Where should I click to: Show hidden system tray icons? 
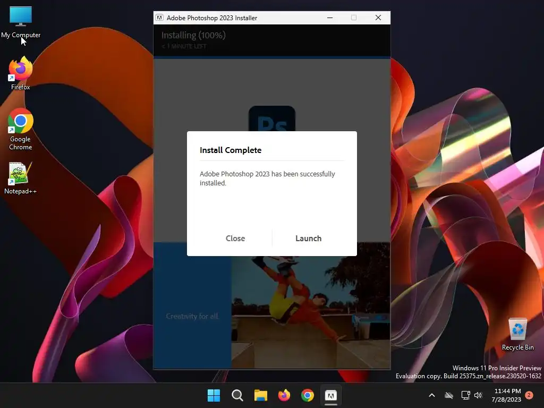click(432, 395)
